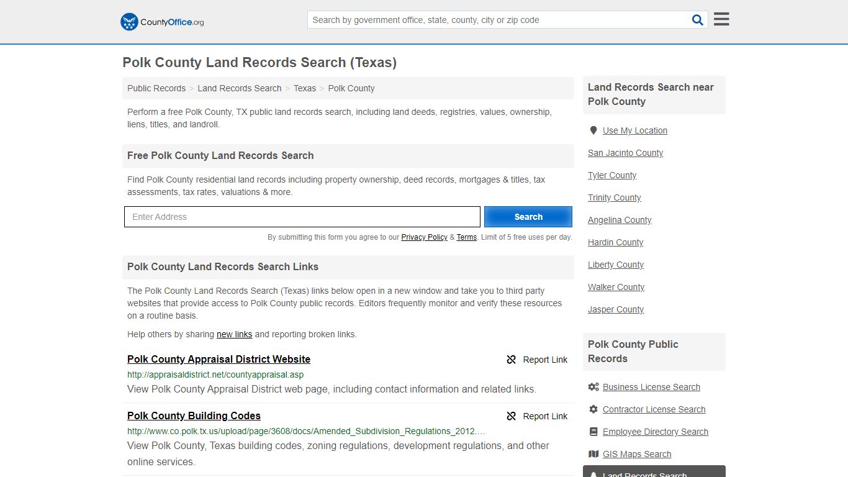This screenshot has width=848, height=477.
Task: Select the Polk County breadcrumb
Action: point(351,88)
